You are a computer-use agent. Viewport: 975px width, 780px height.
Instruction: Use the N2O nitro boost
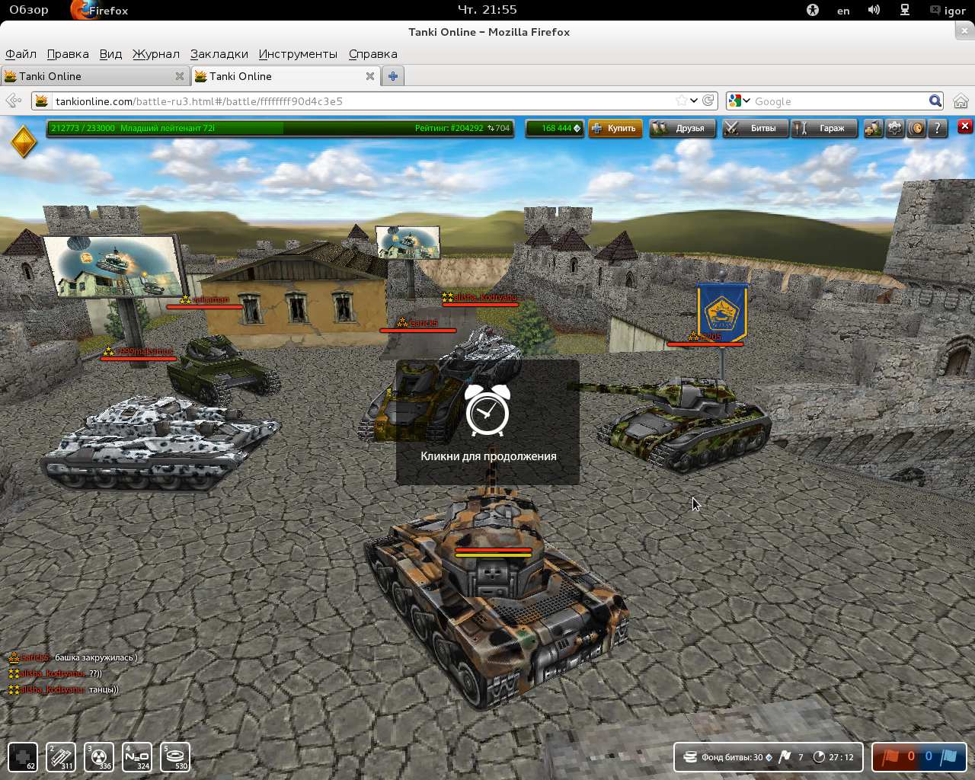(137, 756)
